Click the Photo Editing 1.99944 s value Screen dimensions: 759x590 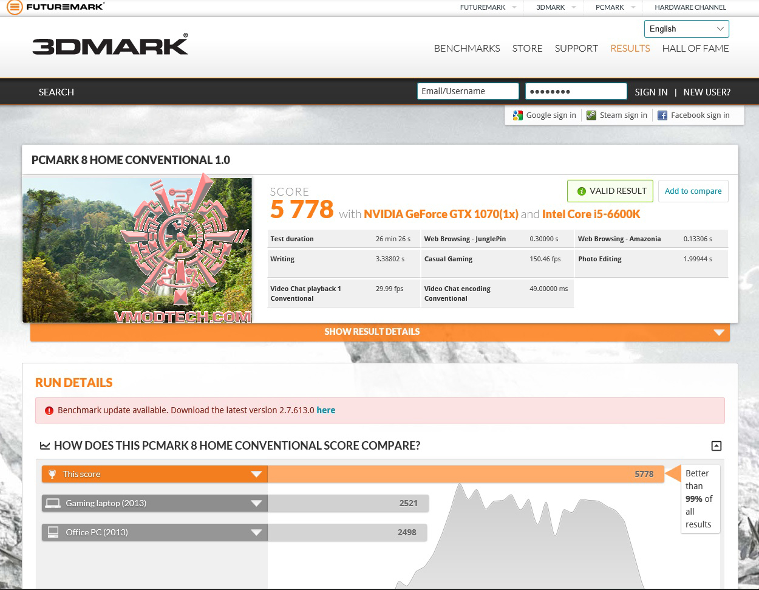pyautogui.click(x=698, y=259)
